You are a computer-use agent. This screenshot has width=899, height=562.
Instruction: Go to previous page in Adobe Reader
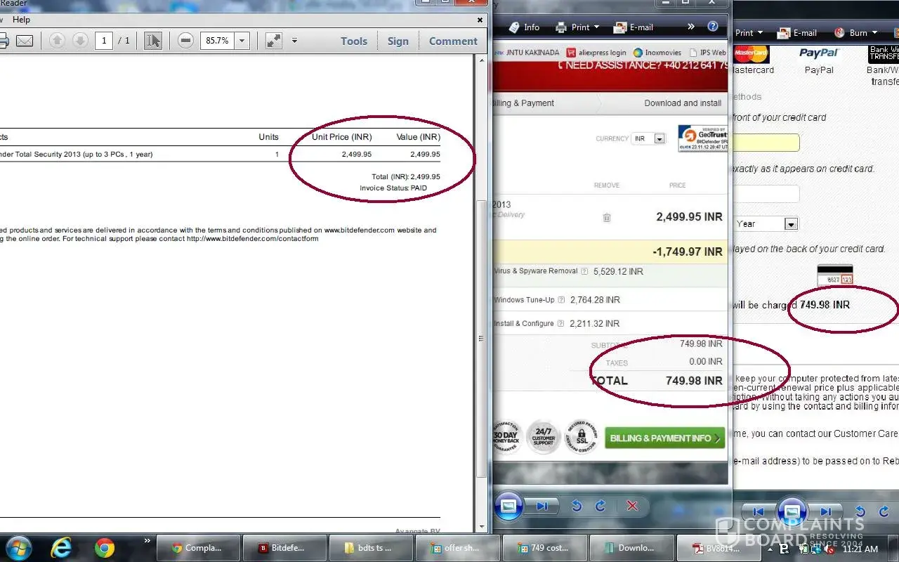click(57, 41)
